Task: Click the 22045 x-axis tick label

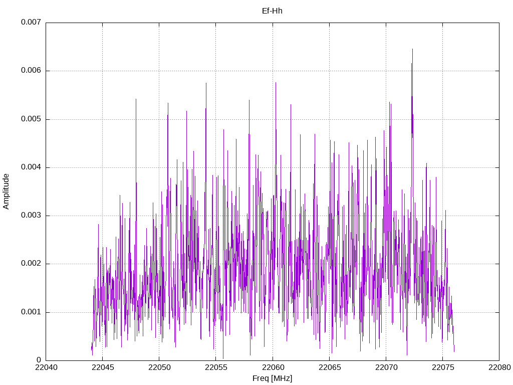Action: click(x=103, y=367)
